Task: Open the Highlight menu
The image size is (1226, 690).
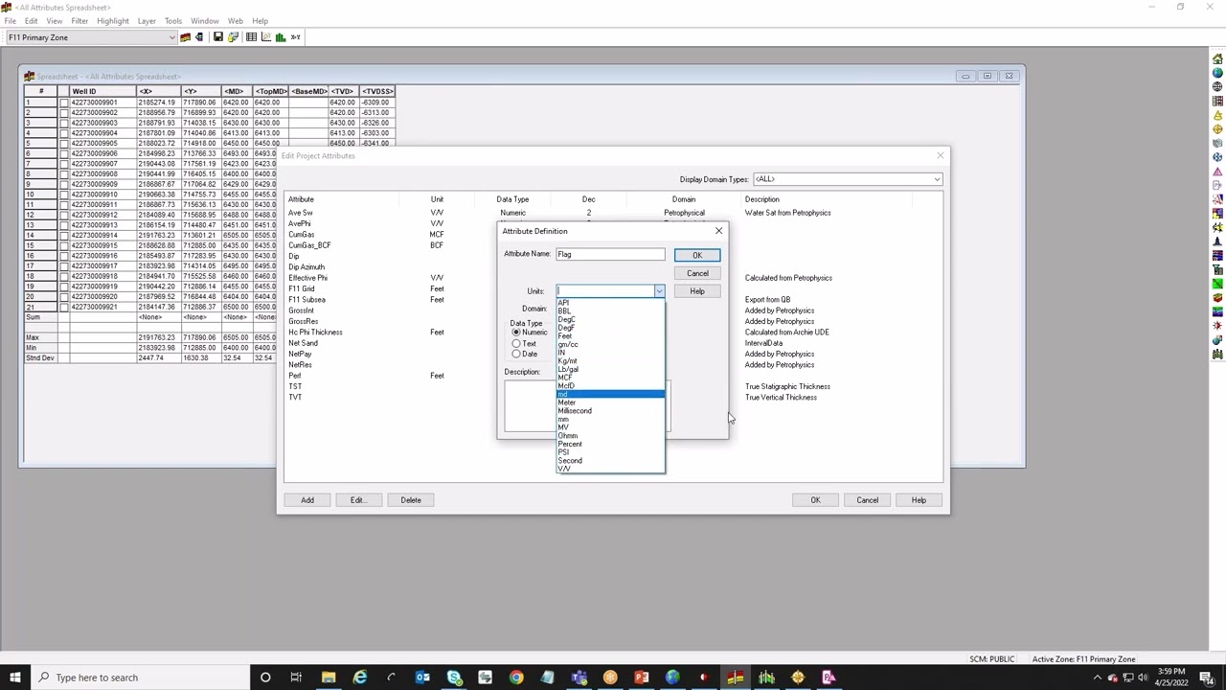Action: click(112, 20)
